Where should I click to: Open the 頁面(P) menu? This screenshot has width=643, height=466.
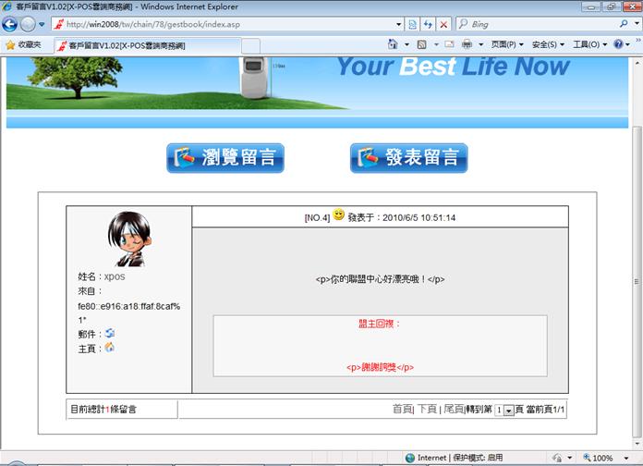tap(507, 44)
